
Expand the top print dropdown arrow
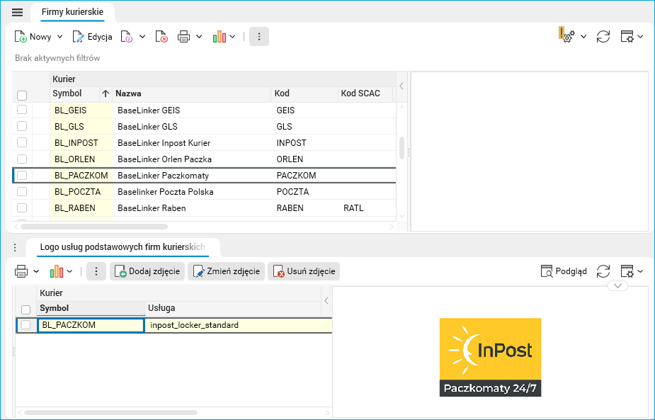(199, 37)
